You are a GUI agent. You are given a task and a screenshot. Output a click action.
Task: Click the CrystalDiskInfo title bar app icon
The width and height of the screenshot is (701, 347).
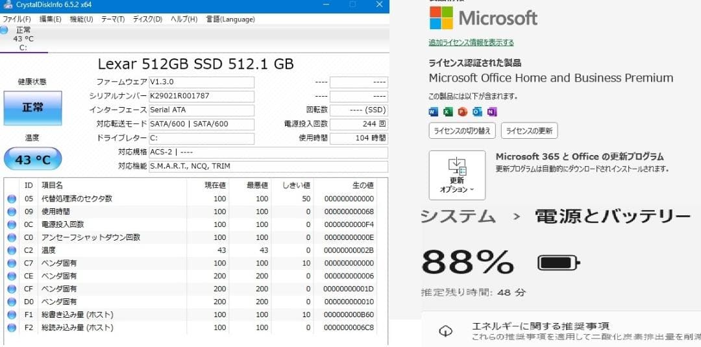[x=6, y=4]
